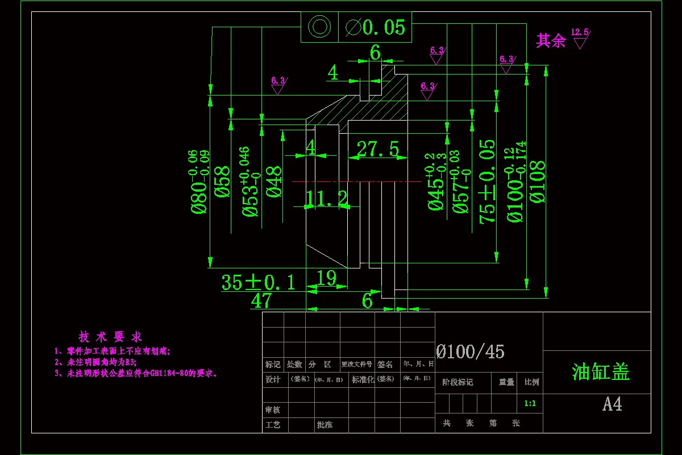Select the Ø53 toleranced dimension
The image size is (682, 455).
(x=249, y=181)
